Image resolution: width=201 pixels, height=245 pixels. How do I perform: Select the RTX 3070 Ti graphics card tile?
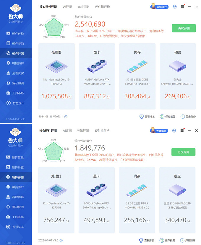point(97,200)
